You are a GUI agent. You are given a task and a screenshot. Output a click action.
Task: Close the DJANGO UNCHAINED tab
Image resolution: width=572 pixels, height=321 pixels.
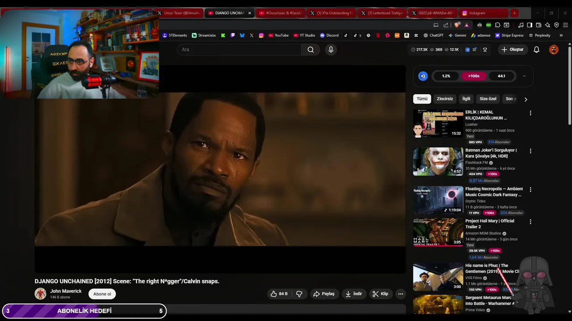[x=250, y=13]
